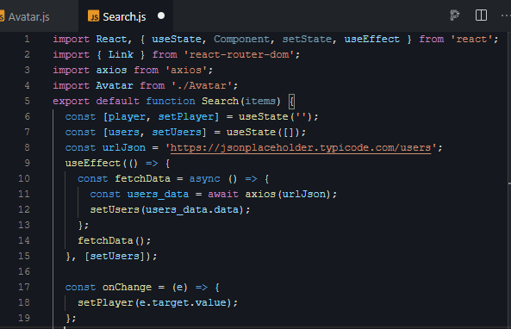Click 'setPlayer' on line 6
Image resolution: width=511 pixels, height=329 pixels.
click(x=186, y=116)
